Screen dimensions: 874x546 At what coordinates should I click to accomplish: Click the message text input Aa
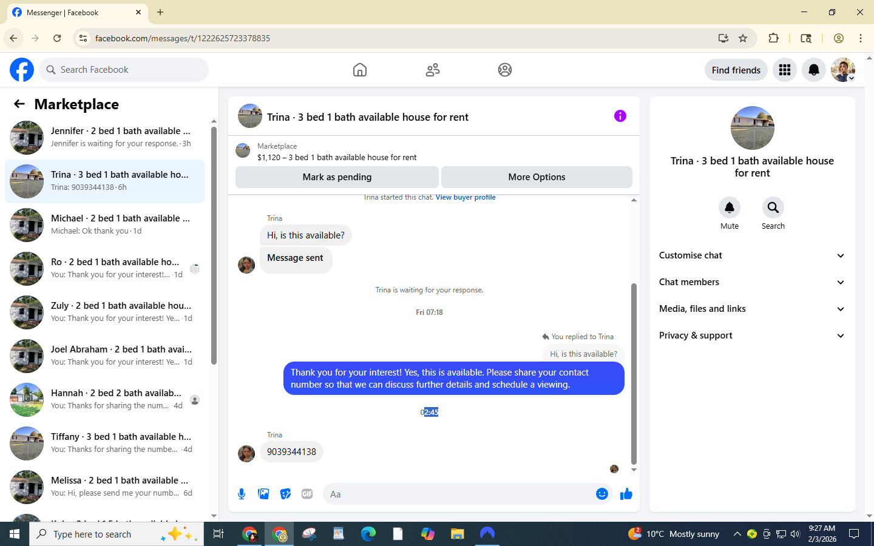459,494
